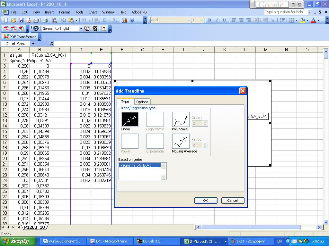Apply percent style format
329x246 pixels.
point(272,20)
